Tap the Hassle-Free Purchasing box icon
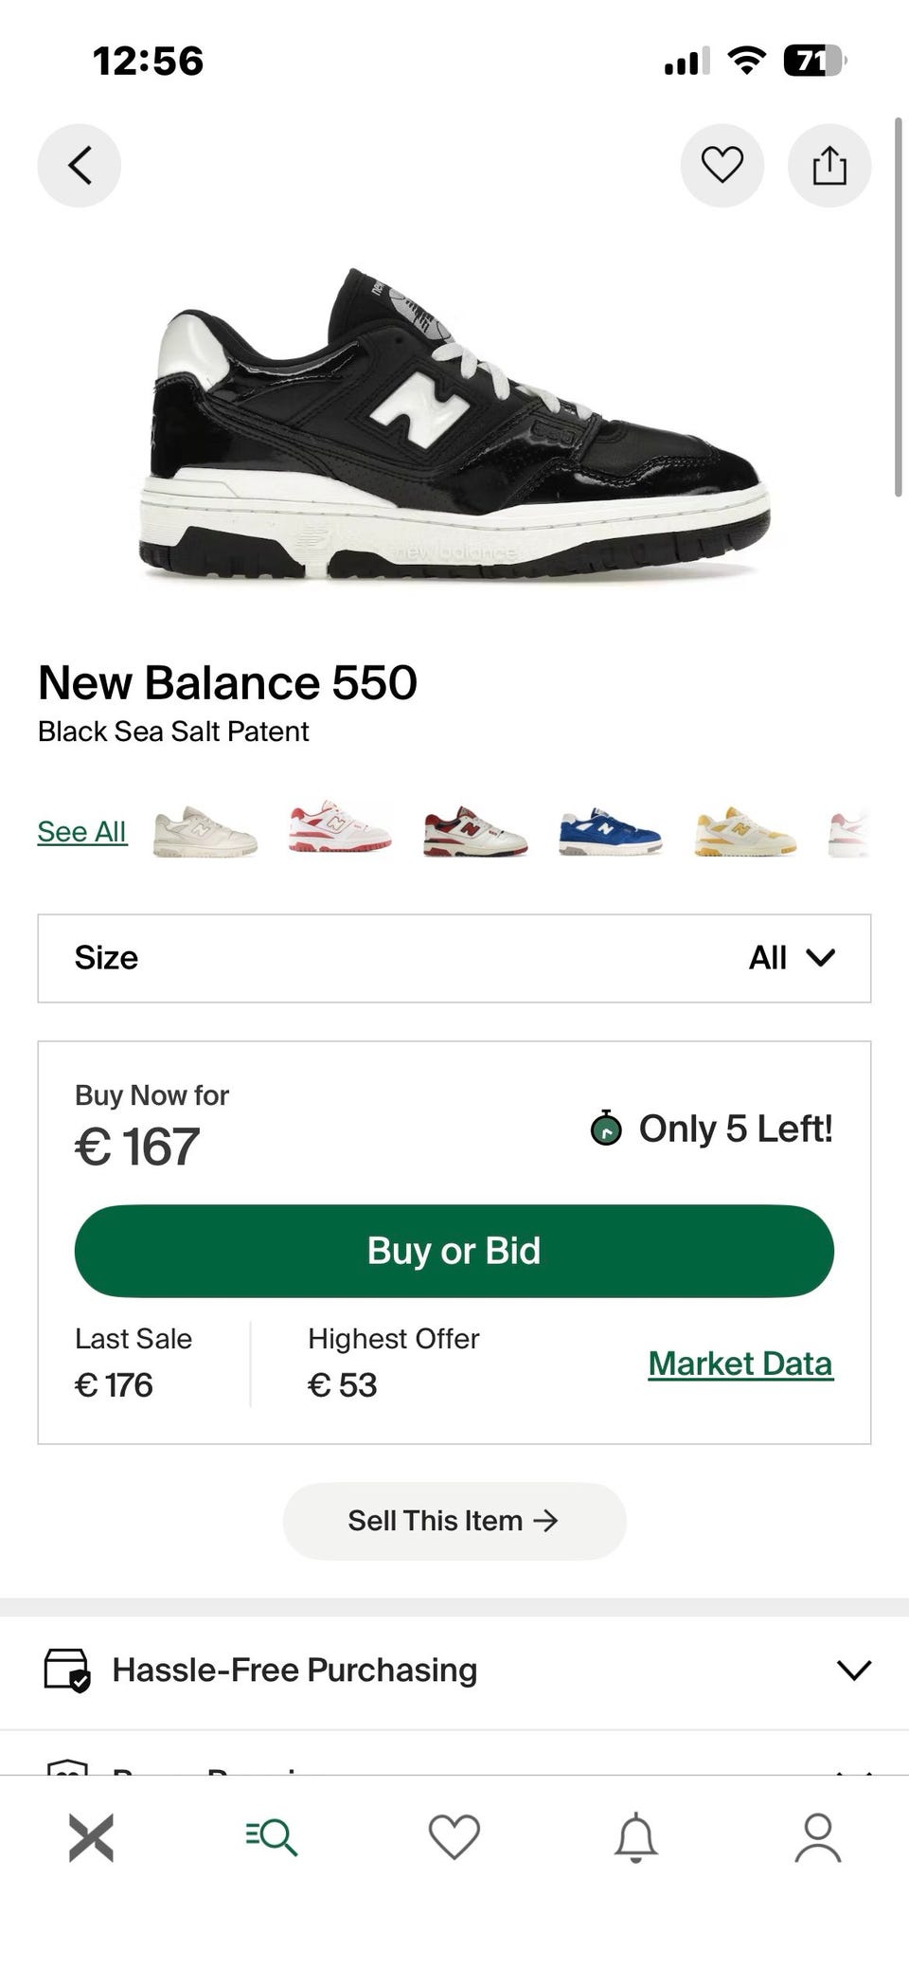Viewport: 909px width, 1969px height. pyautogui.click(x=67, y=1670)
